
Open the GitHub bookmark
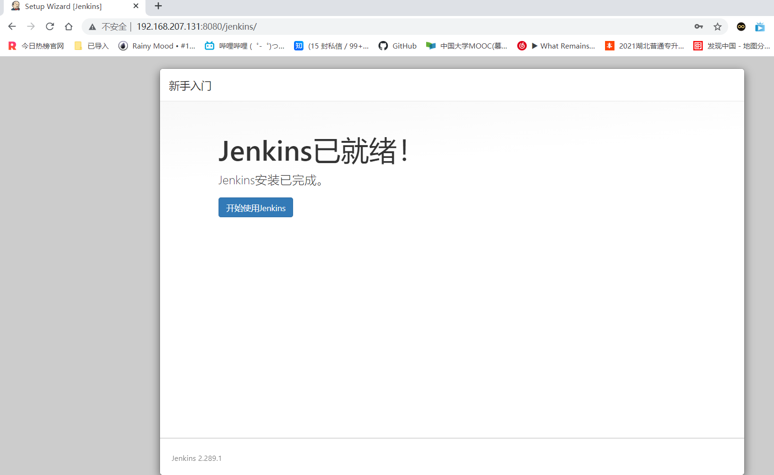coord(398,46)
